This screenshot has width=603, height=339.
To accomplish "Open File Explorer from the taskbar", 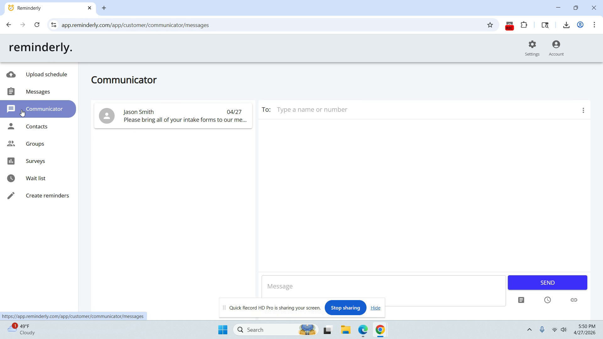I will (x=345, y=330).
